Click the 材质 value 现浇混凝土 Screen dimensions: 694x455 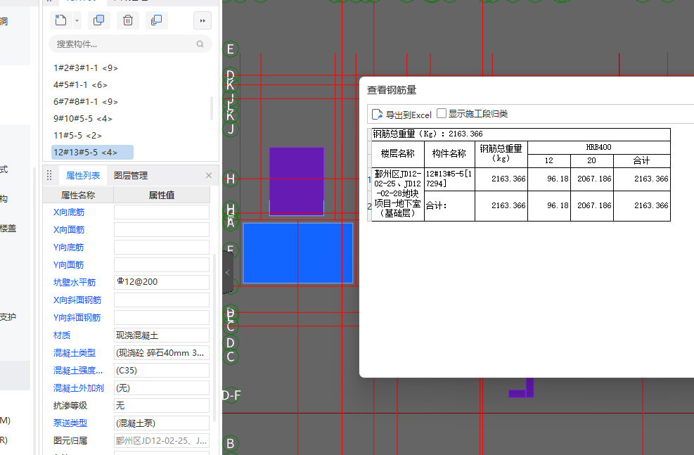coord(162,335)
